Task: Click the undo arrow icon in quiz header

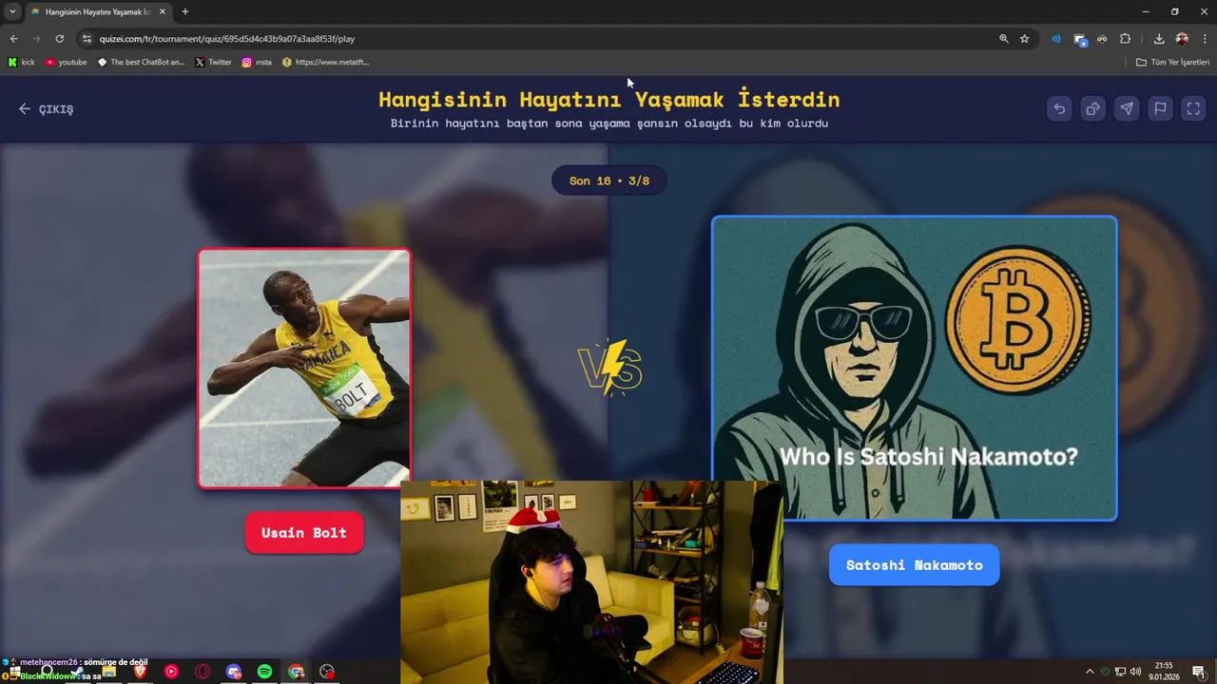Action: click(x=1059, y=108)
